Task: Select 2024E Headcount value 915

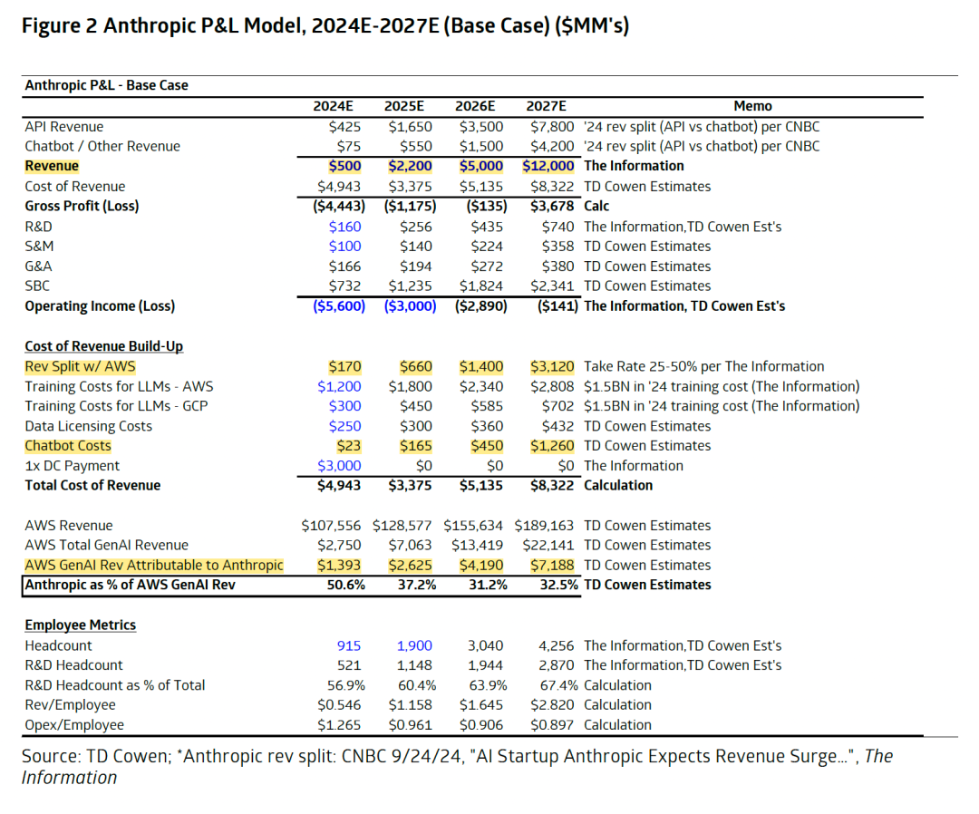Action: coord(348,645)
